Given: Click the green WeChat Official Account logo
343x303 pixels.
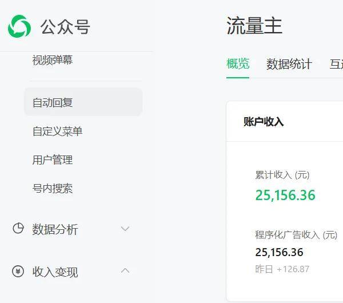Looking at the screenshot, I should tap(19, 26).
